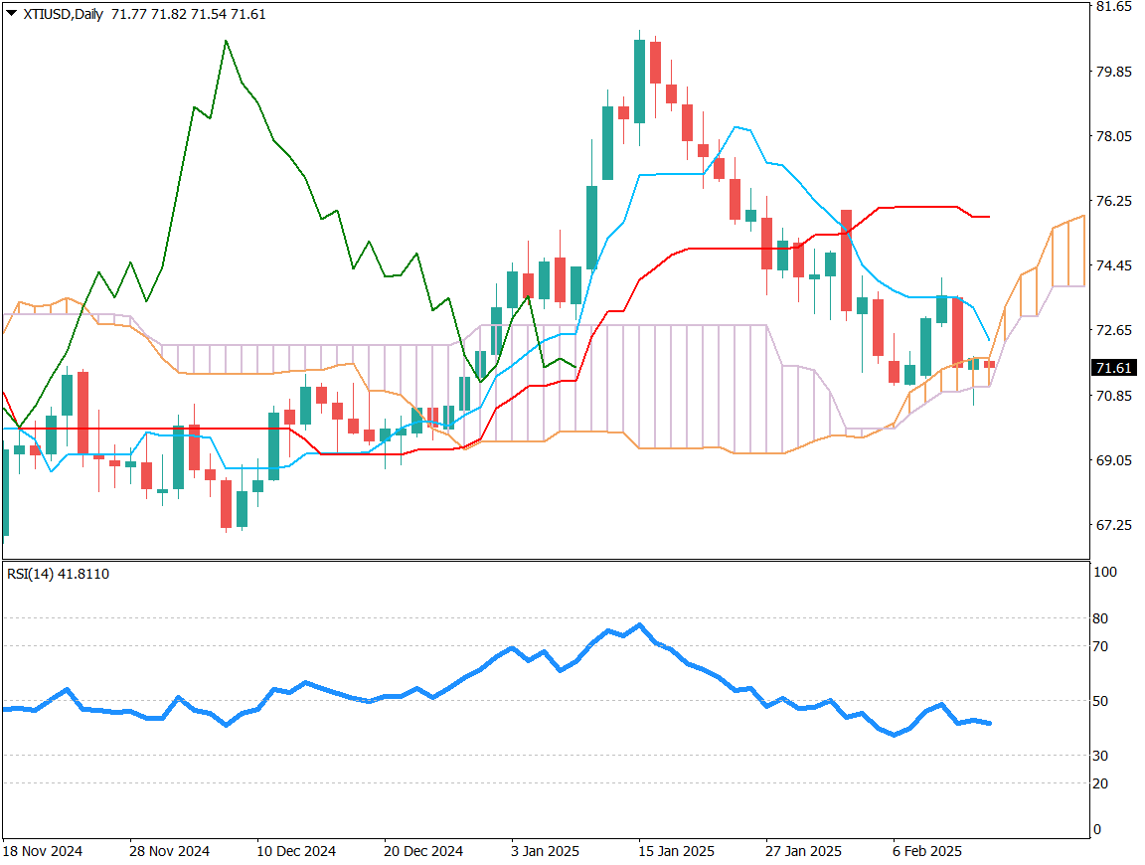Click the 81.65 price axis label

coord(1112,7)
